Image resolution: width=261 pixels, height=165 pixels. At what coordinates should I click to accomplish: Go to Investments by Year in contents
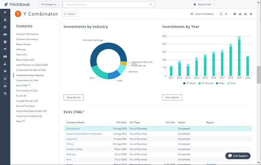click(27, 80)
